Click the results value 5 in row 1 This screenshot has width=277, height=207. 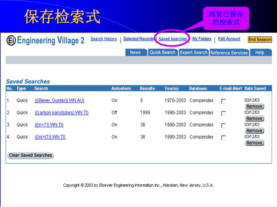pyautogui.click(x=141, y=101)
